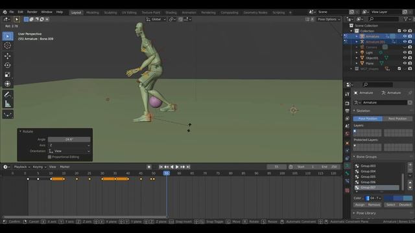Move the bone group down in the list
The image size is (415, 233).
pos(410,188)
